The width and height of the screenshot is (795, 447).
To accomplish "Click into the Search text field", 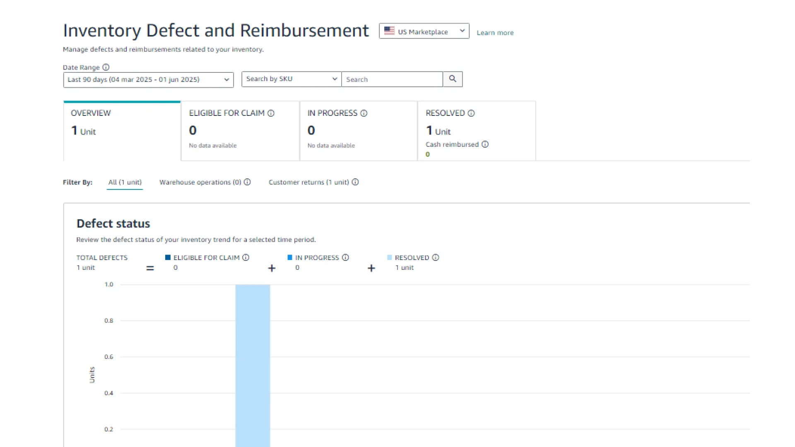I will 392,79.
